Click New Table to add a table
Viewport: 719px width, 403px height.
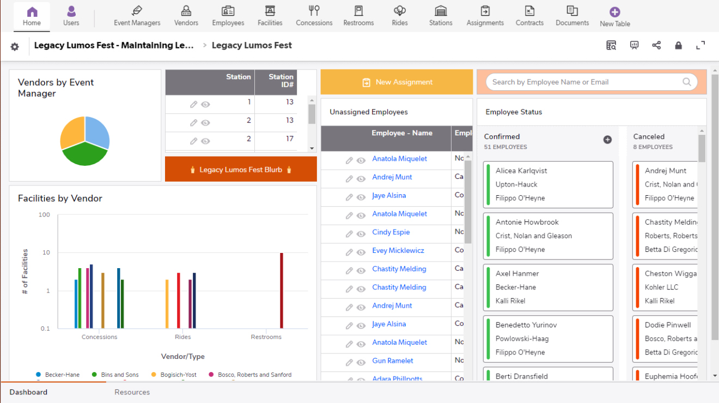tap(614, 17)
